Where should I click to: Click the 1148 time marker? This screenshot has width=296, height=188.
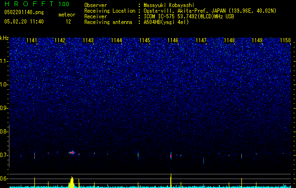pyautogui.click(x=229, y=40)
